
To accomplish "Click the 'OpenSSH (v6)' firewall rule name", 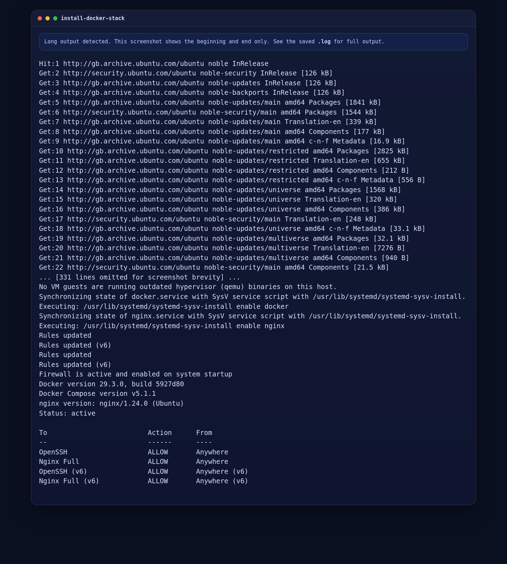I will (63, 472).
